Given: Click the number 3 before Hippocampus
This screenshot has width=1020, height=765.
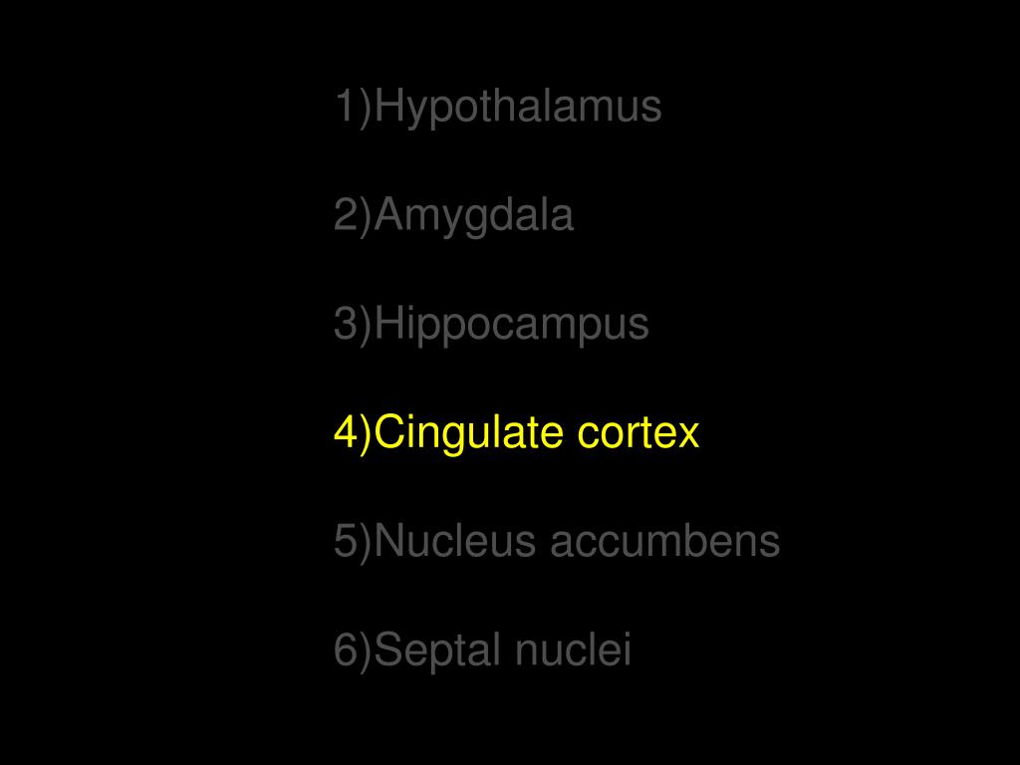Looking at the screenshot, I should click(346, 323).
